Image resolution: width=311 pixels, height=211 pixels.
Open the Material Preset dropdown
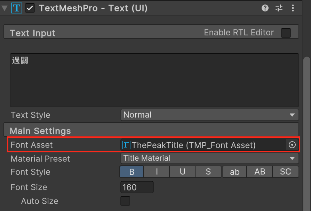tap(209, 158)
